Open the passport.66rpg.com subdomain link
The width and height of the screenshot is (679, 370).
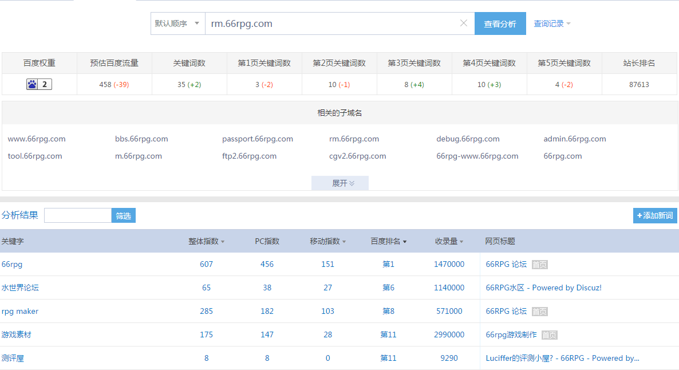[258, 139]
